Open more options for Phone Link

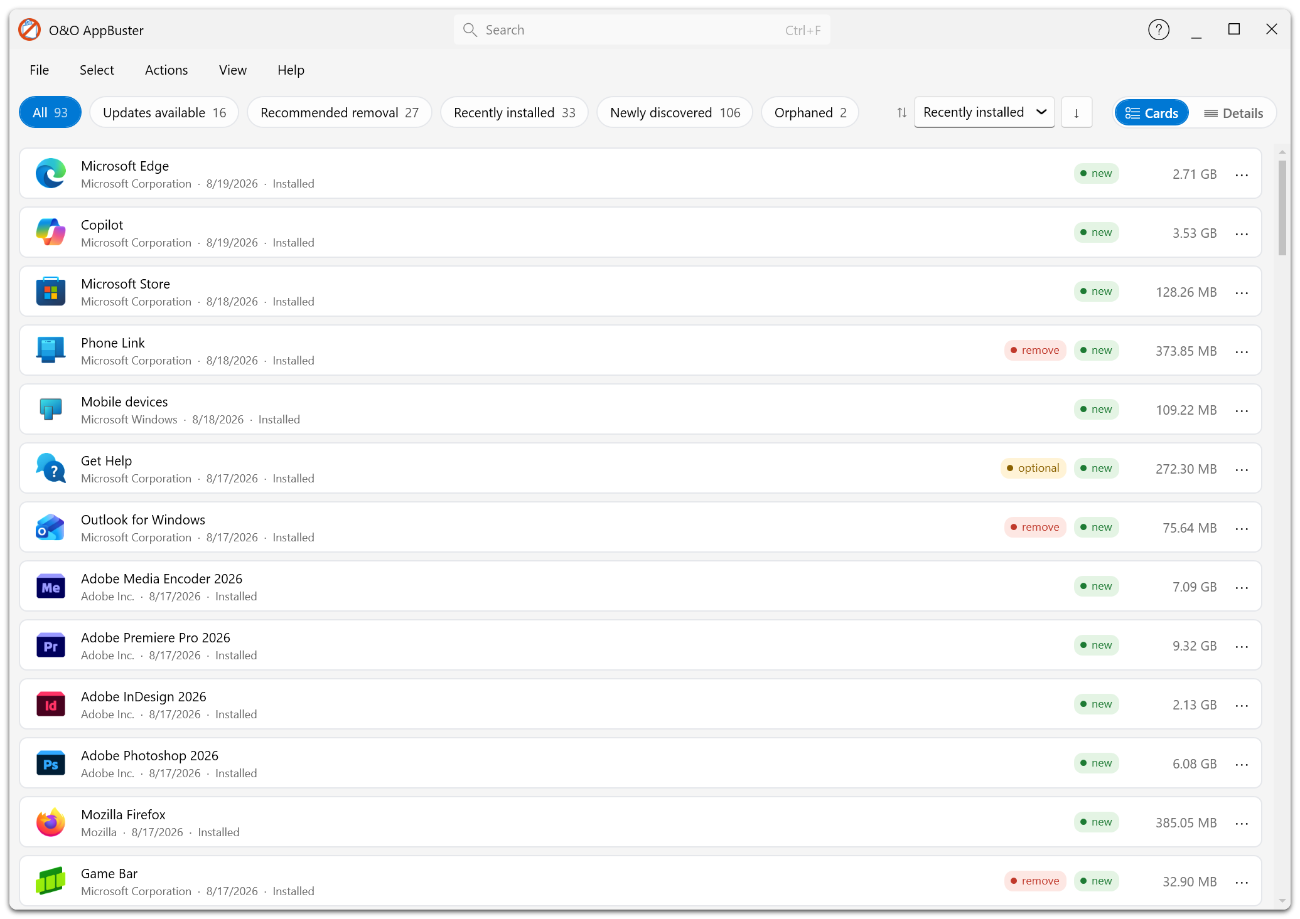(1242, 351)
